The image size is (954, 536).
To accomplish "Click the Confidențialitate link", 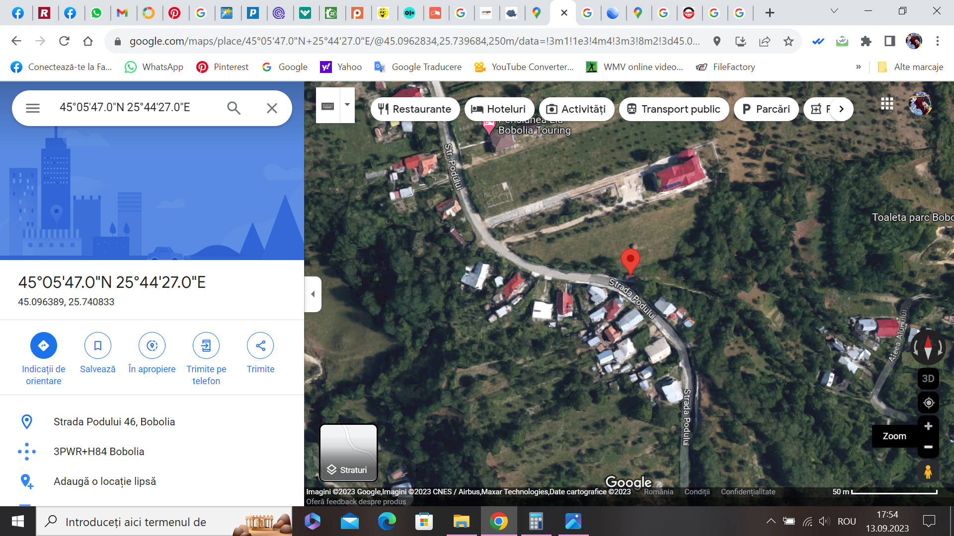I will pyautogui.click(x=748, y=492).
